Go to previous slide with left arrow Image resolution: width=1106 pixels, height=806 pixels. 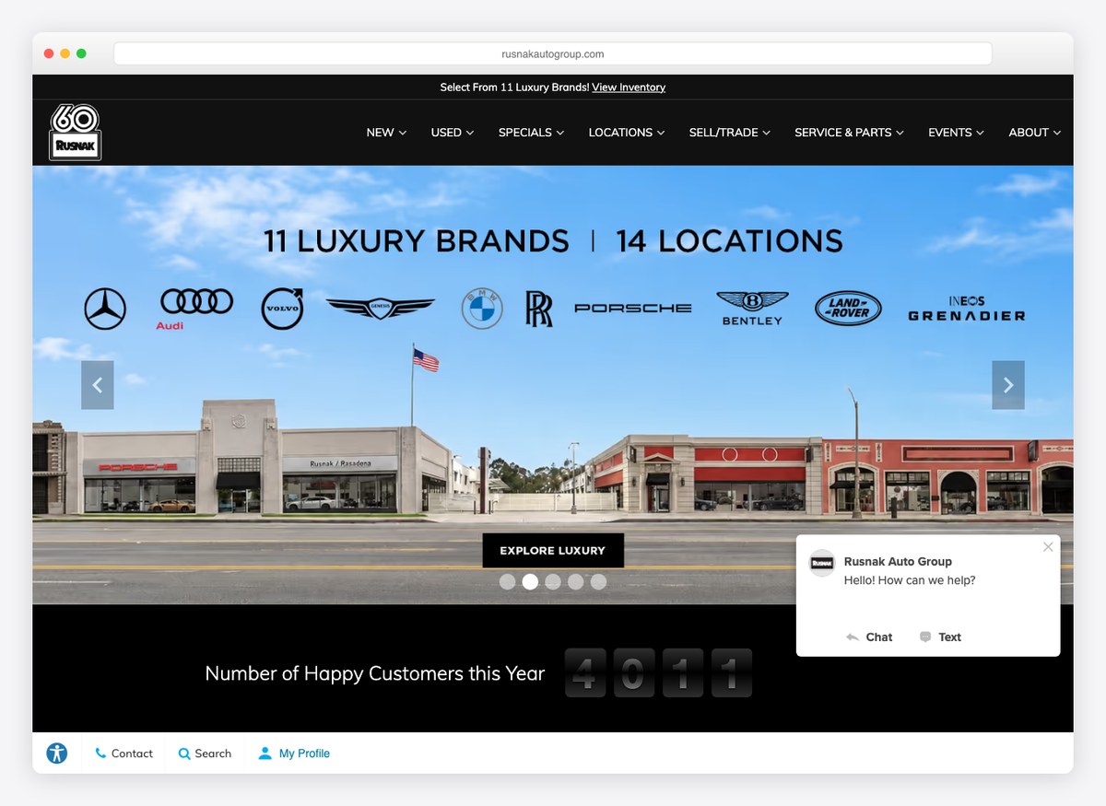click(98, 385)
